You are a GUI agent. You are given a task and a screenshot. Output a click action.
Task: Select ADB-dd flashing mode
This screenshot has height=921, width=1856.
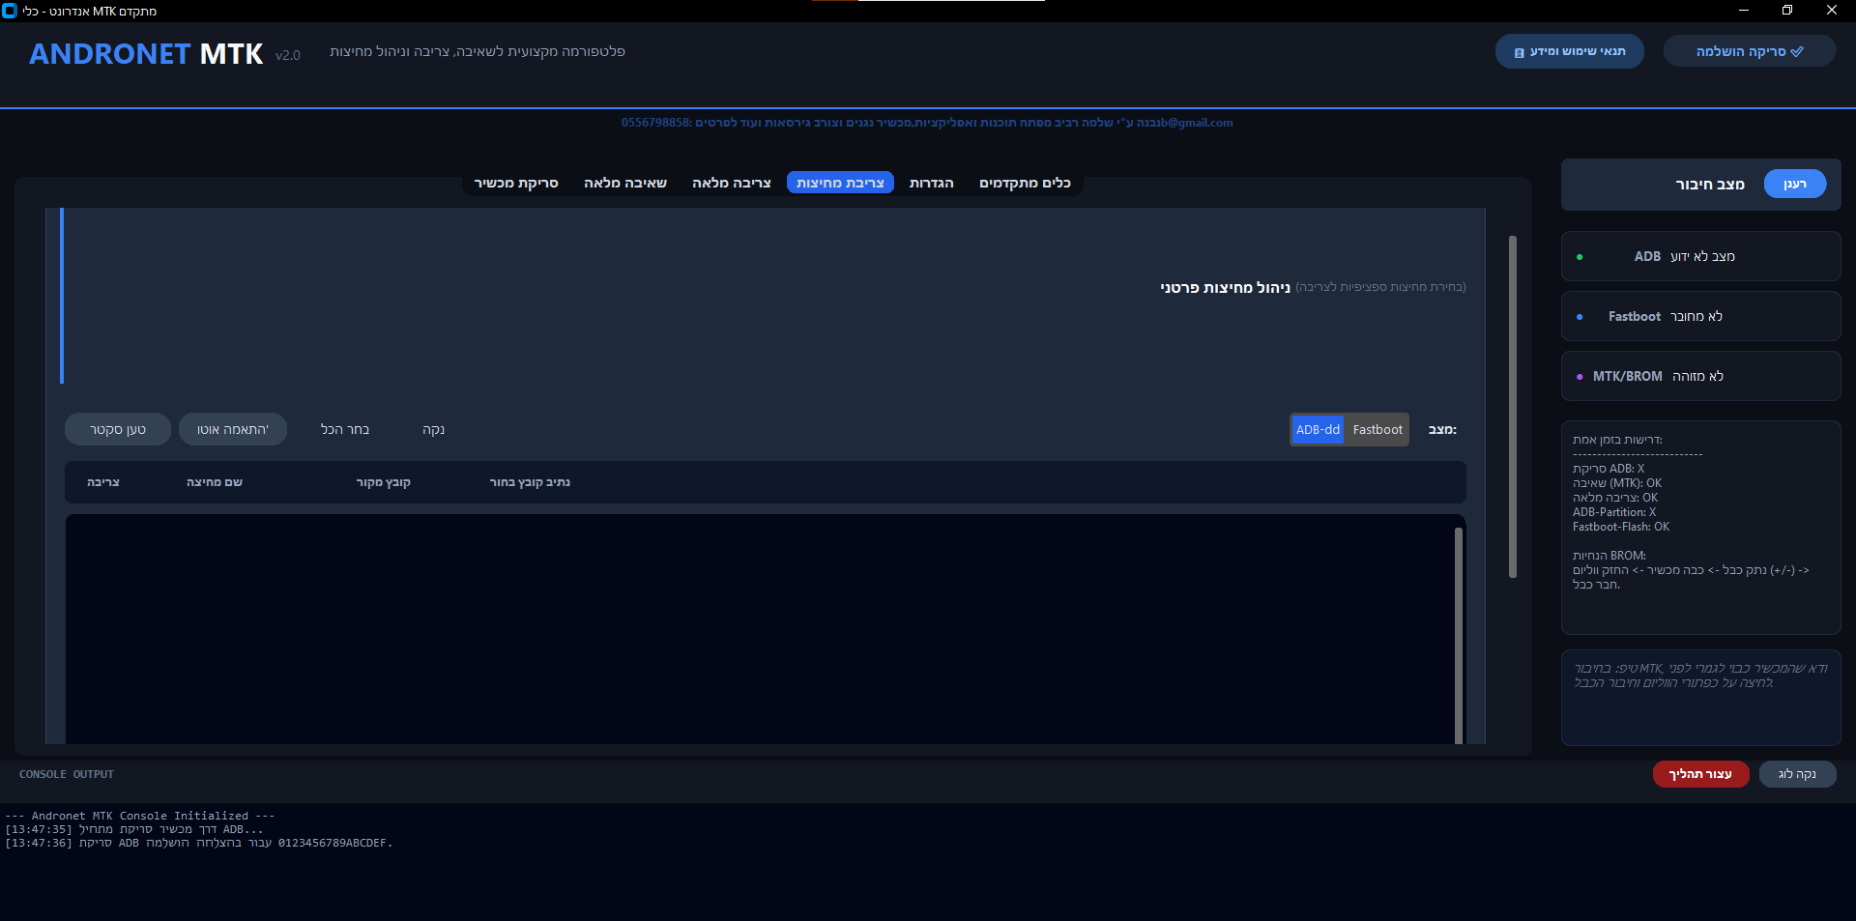pyautogui.click(x=1318, y=430)
